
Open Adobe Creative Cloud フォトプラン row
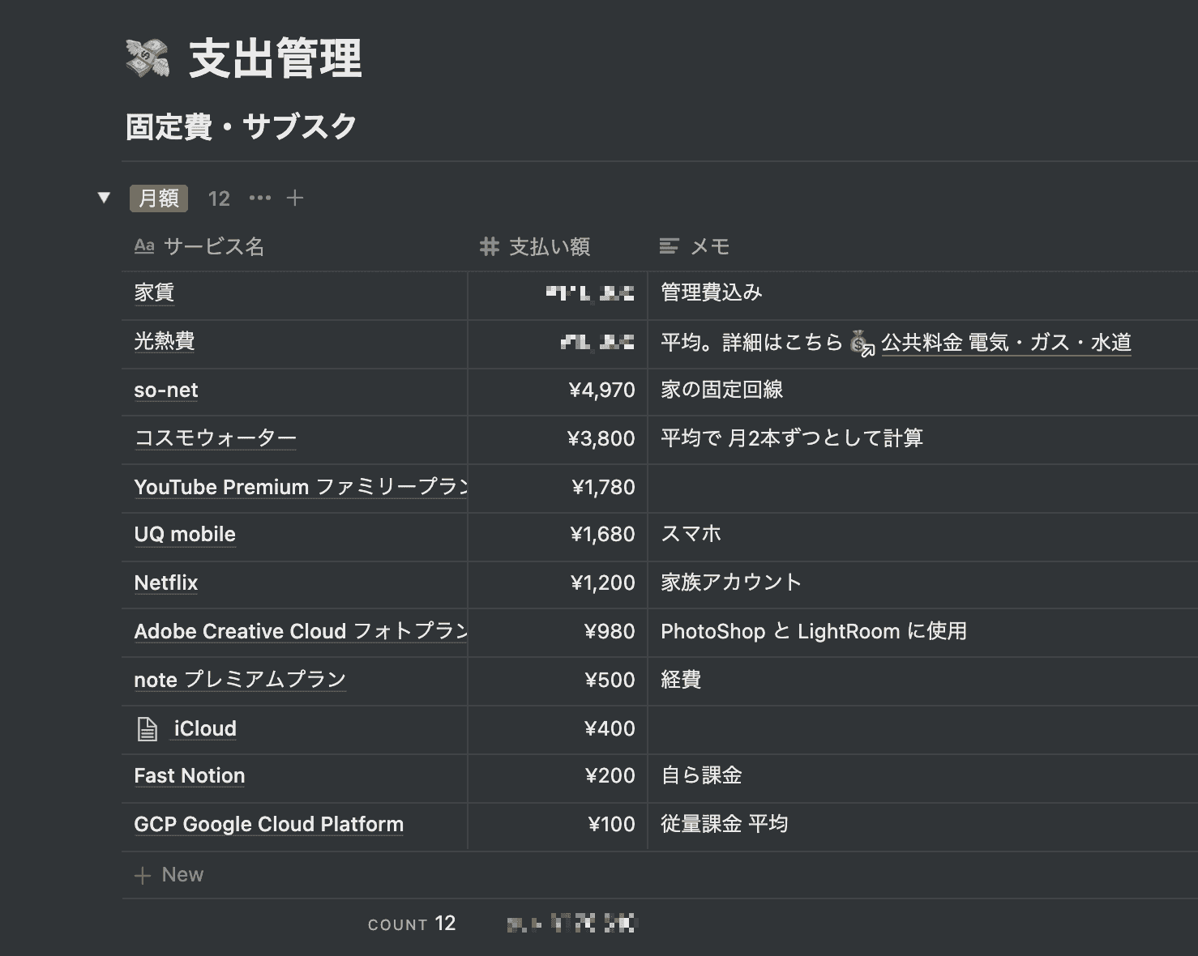coord(301,631)
